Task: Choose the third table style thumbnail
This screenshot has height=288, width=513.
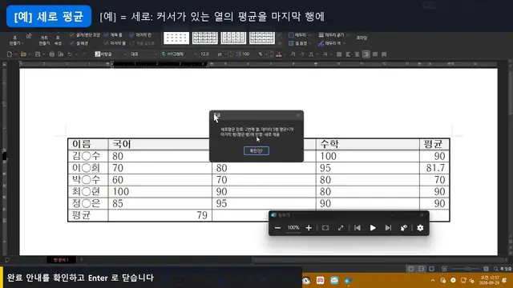Action: pyautogui.click(x=233, y=38)
